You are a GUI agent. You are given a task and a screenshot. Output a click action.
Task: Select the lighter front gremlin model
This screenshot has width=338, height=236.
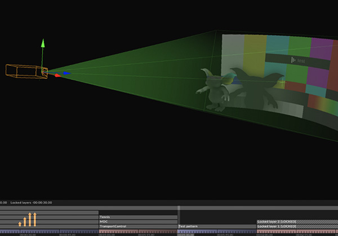coord(215,90)
